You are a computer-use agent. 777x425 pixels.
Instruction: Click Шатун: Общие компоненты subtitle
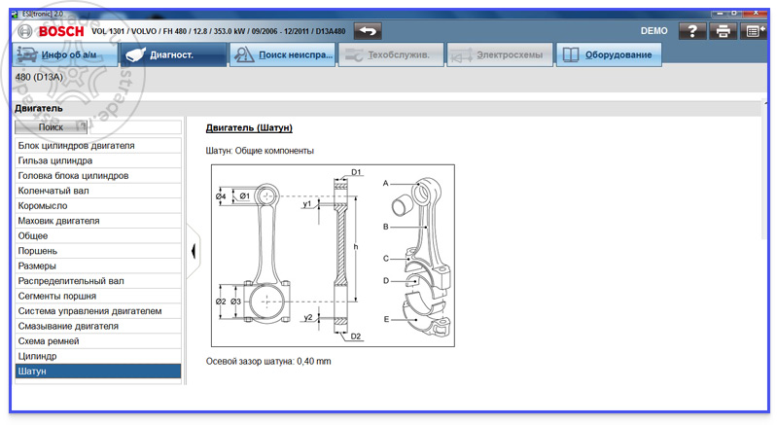(260, 151)
